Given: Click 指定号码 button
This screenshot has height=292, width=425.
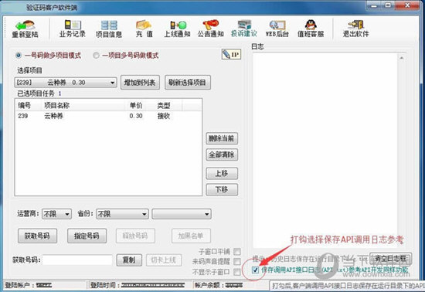Looking at the screenshot, I should pos(87,236).
